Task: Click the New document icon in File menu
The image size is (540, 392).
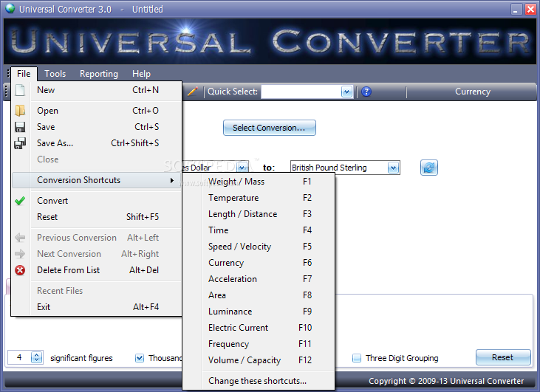Action: click(21, 90)
